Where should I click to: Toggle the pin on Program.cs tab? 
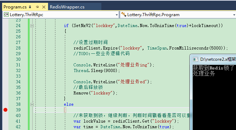(37, 7)
